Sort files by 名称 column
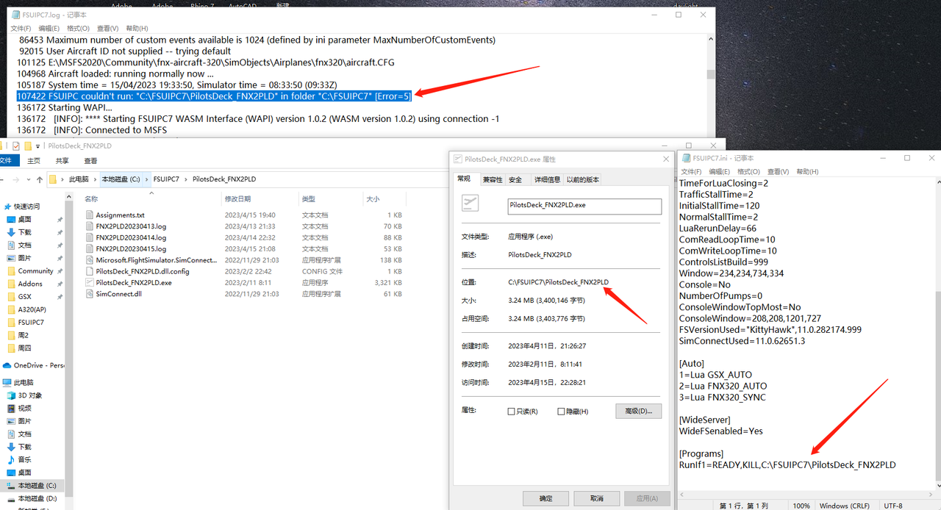941x510 pixels. point(91,199)
